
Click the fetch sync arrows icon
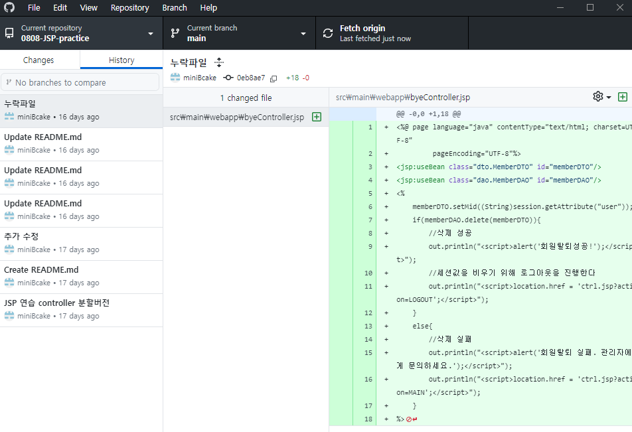(328, 33)
